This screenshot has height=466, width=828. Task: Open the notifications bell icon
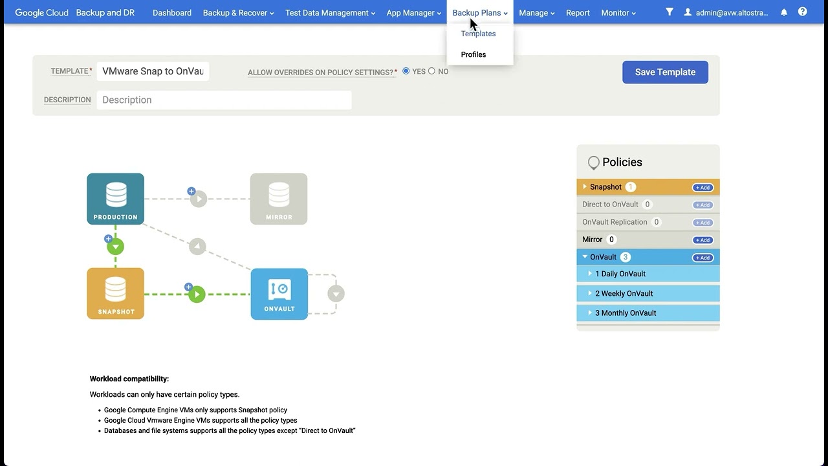tap(784, 12)
